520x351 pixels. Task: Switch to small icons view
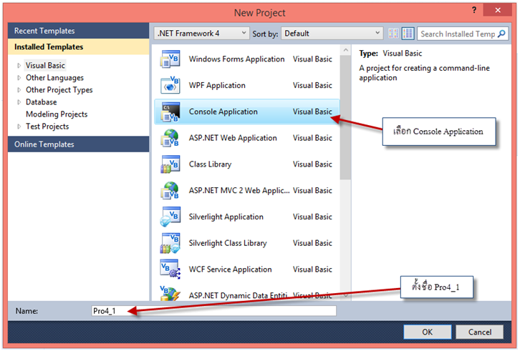point(394,34)
